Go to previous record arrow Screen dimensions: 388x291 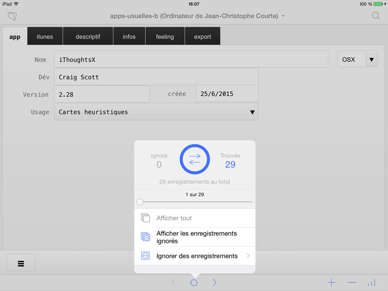(x=174, y=282)
